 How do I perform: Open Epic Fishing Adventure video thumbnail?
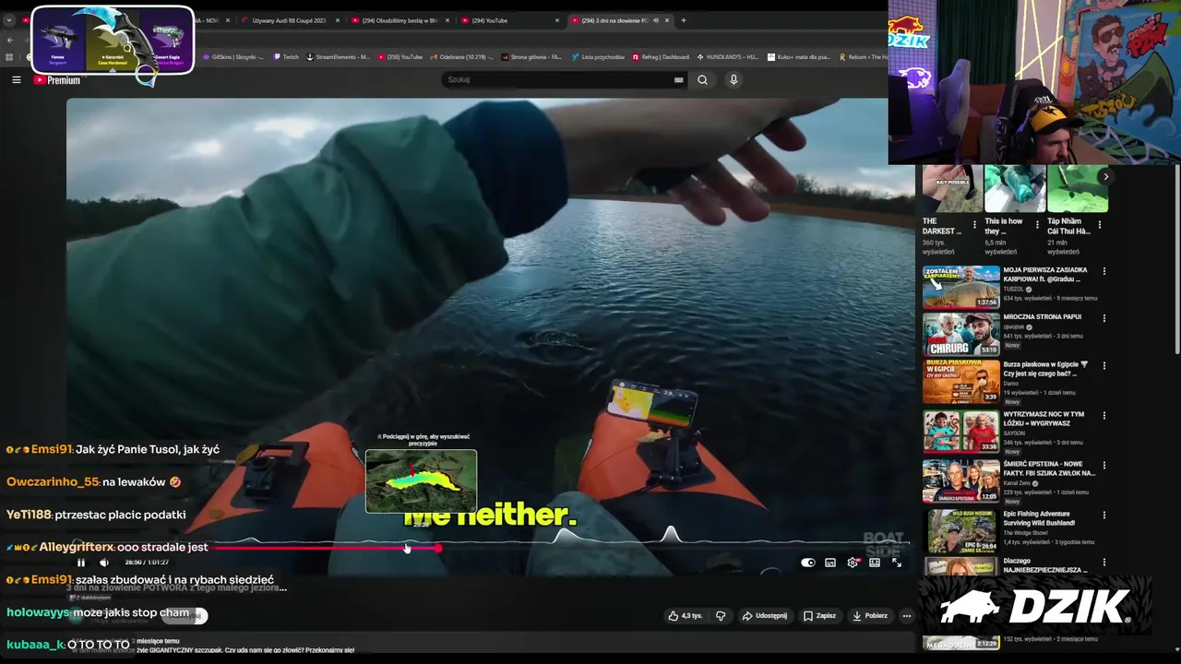[961, 532]
